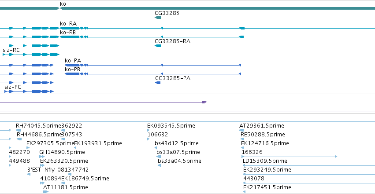Select the CG33285 gene feature
Image resolution: width=375 pixels, height=194 pixels.
[158, 18]
